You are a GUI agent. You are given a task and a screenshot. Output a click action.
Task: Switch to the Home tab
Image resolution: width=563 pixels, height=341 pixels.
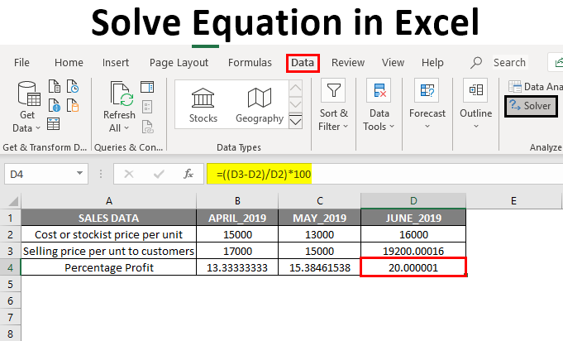[69, 63]
